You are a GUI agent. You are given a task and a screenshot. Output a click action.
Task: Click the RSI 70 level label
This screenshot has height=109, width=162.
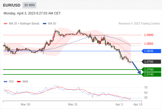[146, 87]
